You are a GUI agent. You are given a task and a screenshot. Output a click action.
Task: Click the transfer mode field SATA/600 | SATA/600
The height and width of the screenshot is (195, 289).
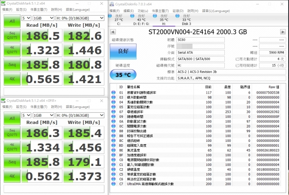point(200,59)
